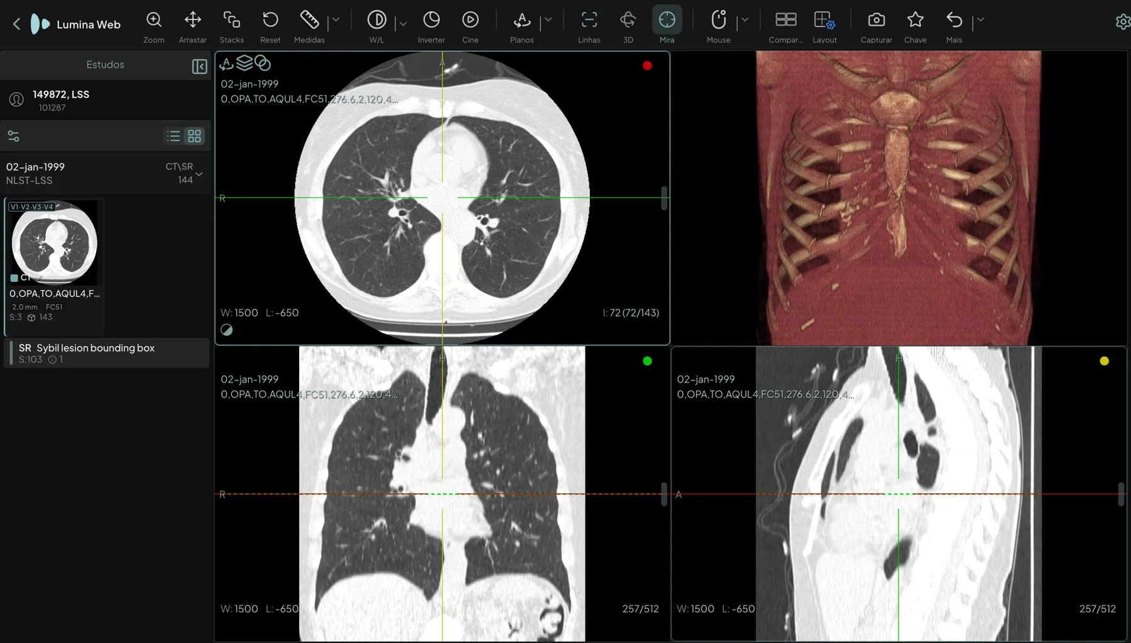Switch studies to grid view
Viewport: 1131px width, 643px height.
coord(195,136)
